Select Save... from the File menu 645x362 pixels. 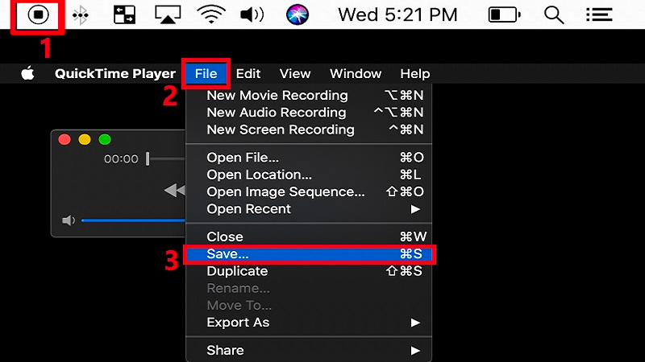[310, 254]
